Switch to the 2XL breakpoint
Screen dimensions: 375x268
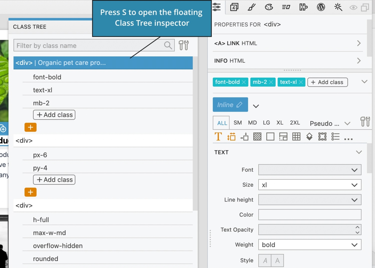coord(295,123)
